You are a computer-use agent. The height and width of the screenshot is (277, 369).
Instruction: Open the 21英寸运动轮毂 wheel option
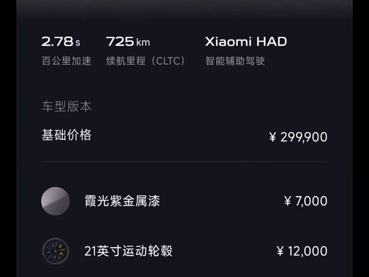click(x=128, y=251)
